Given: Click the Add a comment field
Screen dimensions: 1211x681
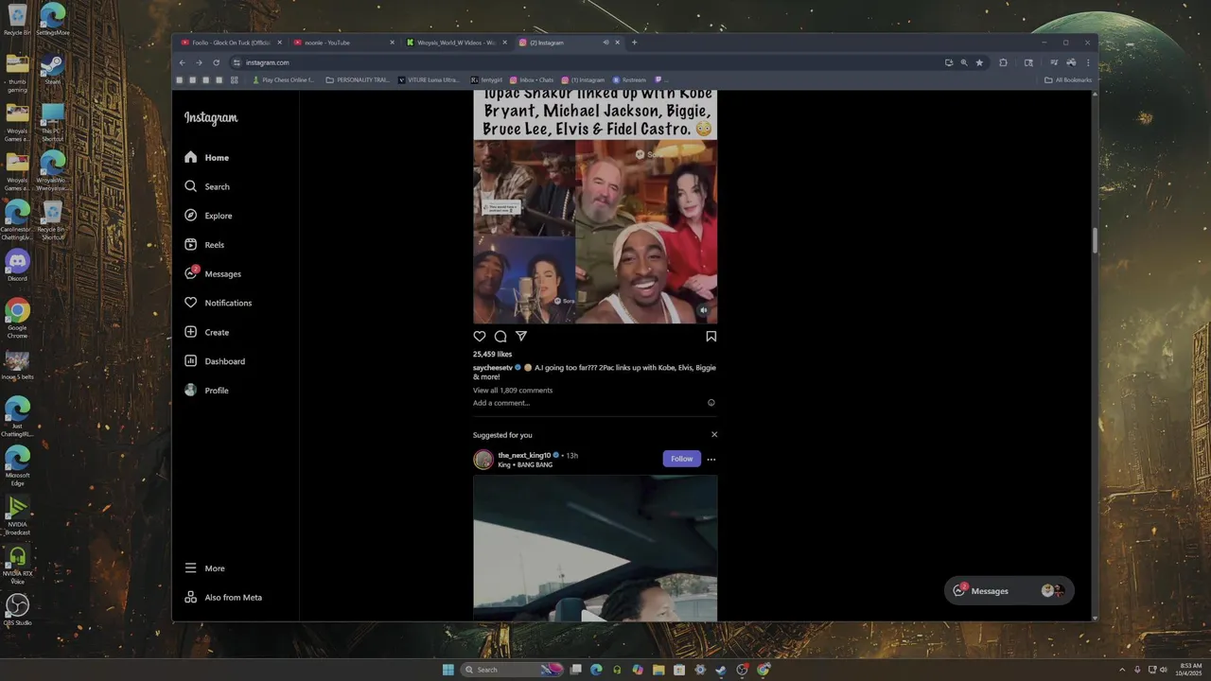Looking at the screenshot, I should click(501, 403).
